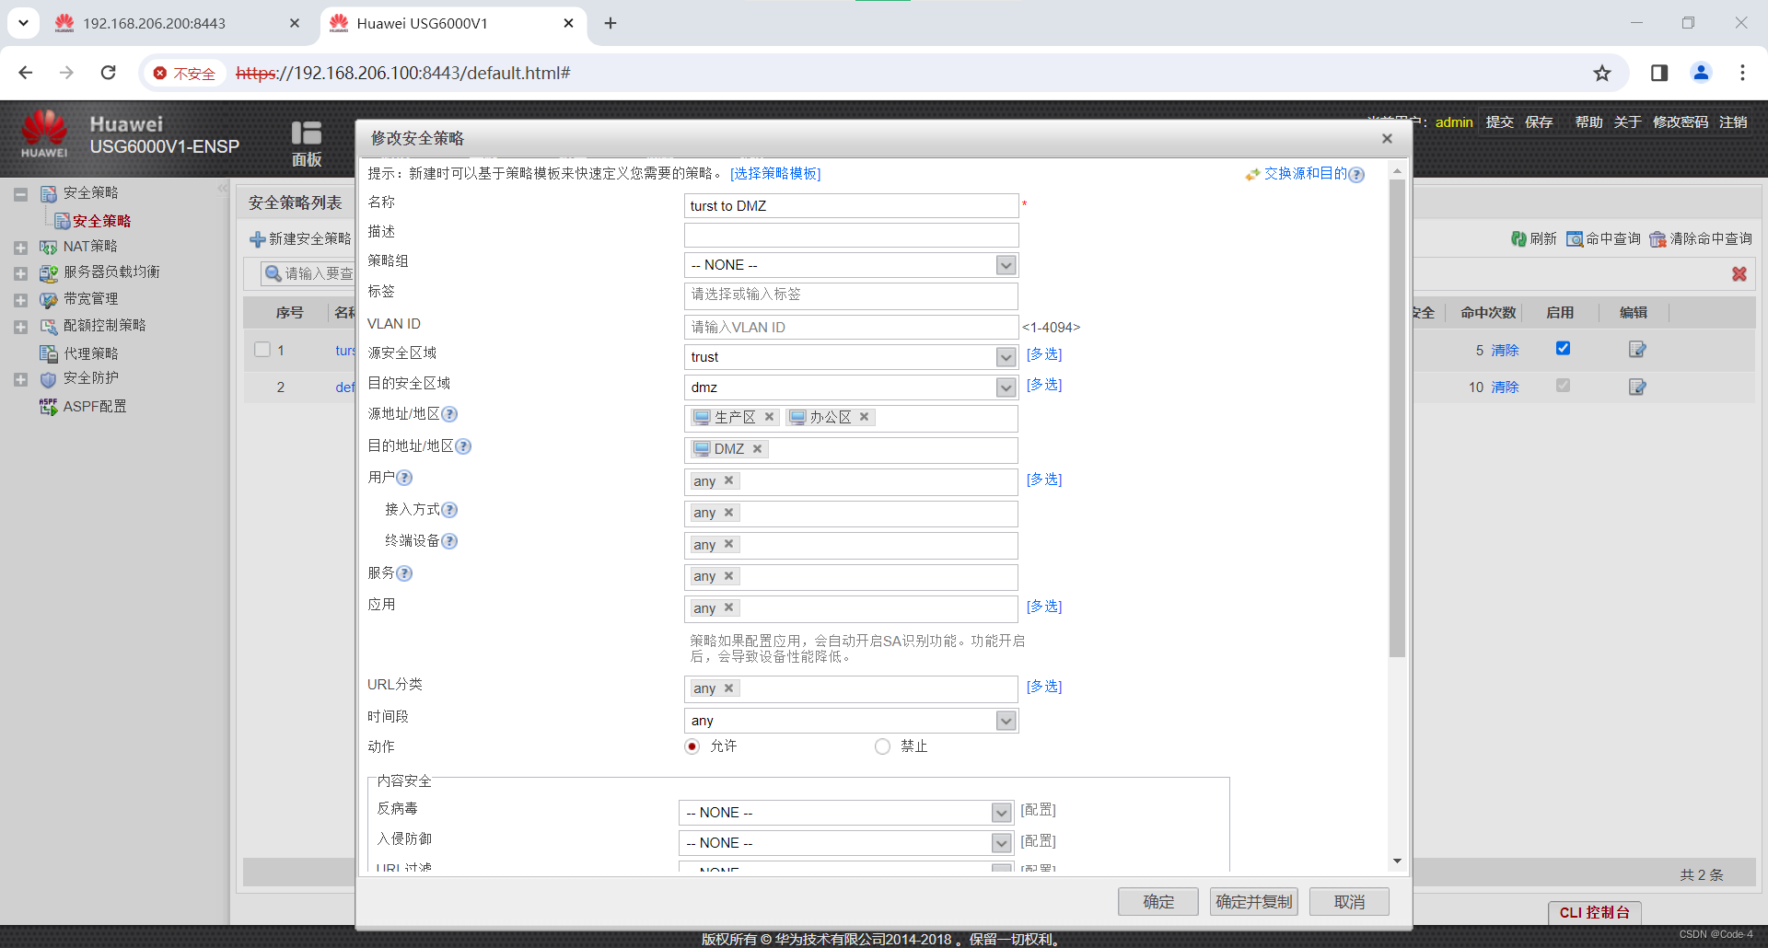Click the 取消 button
The width and height of the screenshot is (1768, 948).
coord(1349,902)
